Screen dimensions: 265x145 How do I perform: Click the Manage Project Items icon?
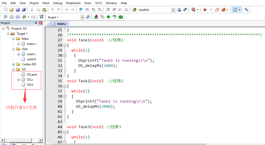(96, 17)
